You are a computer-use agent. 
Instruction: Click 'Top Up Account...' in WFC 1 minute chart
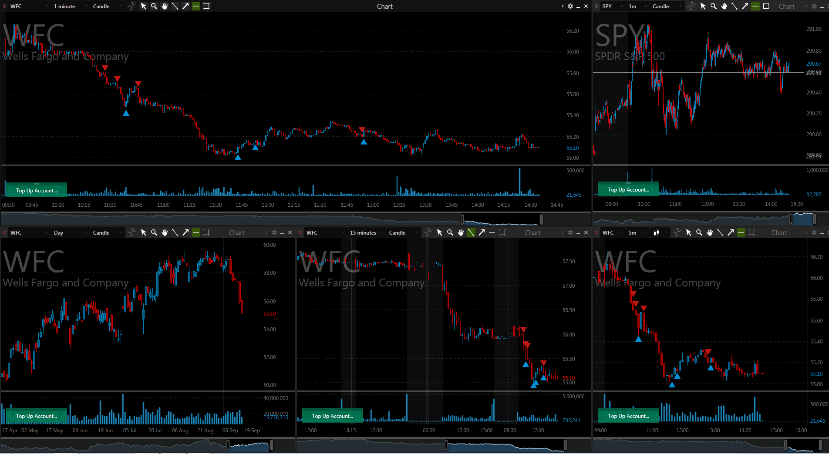pyautogui.click(x=36, y=190)
